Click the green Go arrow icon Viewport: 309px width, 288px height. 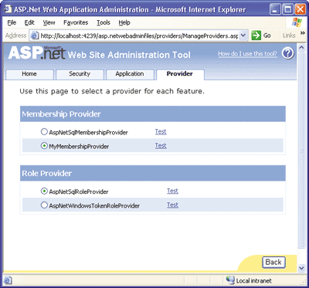tap(256, 36)
